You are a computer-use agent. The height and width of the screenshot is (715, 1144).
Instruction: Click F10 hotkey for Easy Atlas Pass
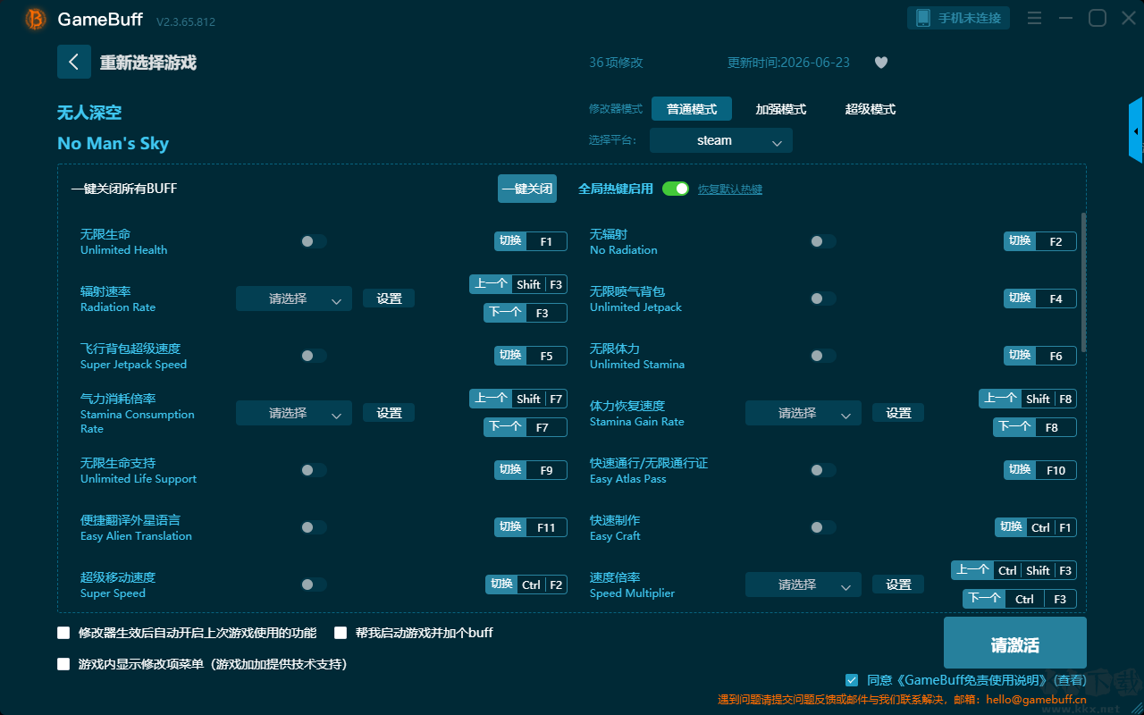(1040, 470)
